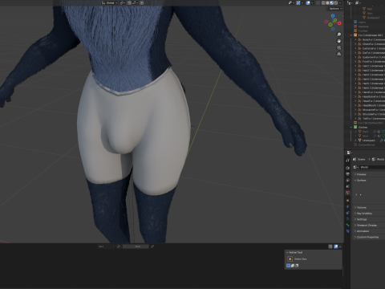The width and height of the screenshot is (385, 289).
Task: Expand the BodyFur outliner item
Action: point(355,39)
